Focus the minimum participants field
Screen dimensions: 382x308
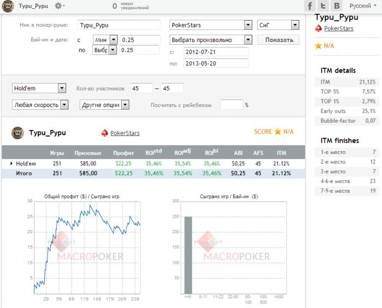click(x=141, y=88)
